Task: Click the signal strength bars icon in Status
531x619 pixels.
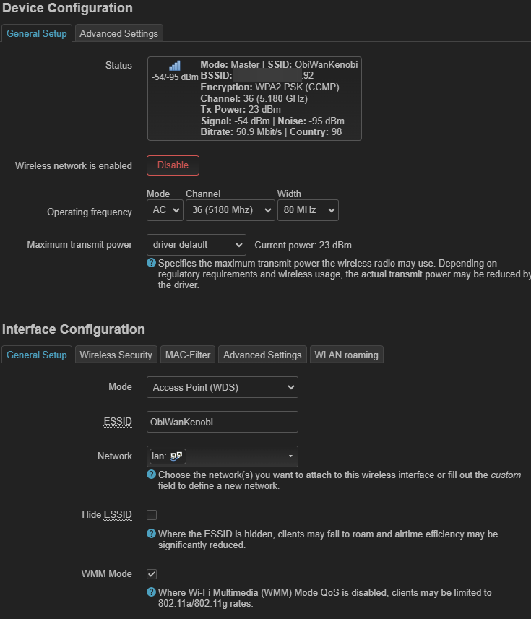Action: click(175, 65)
